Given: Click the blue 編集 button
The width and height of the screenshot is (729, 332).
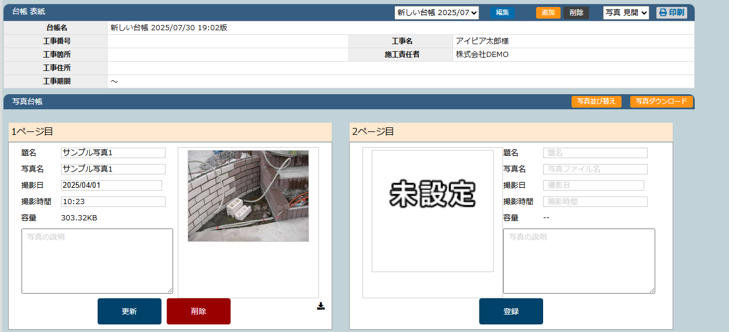Looking at the screenshot, I should (x=502, y=13).
